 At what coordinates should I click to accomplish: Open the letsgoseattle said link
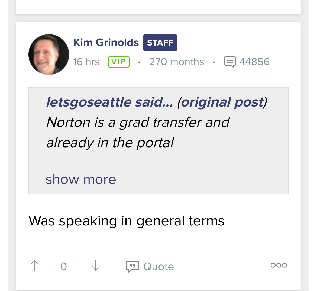[x=109, y=102]
